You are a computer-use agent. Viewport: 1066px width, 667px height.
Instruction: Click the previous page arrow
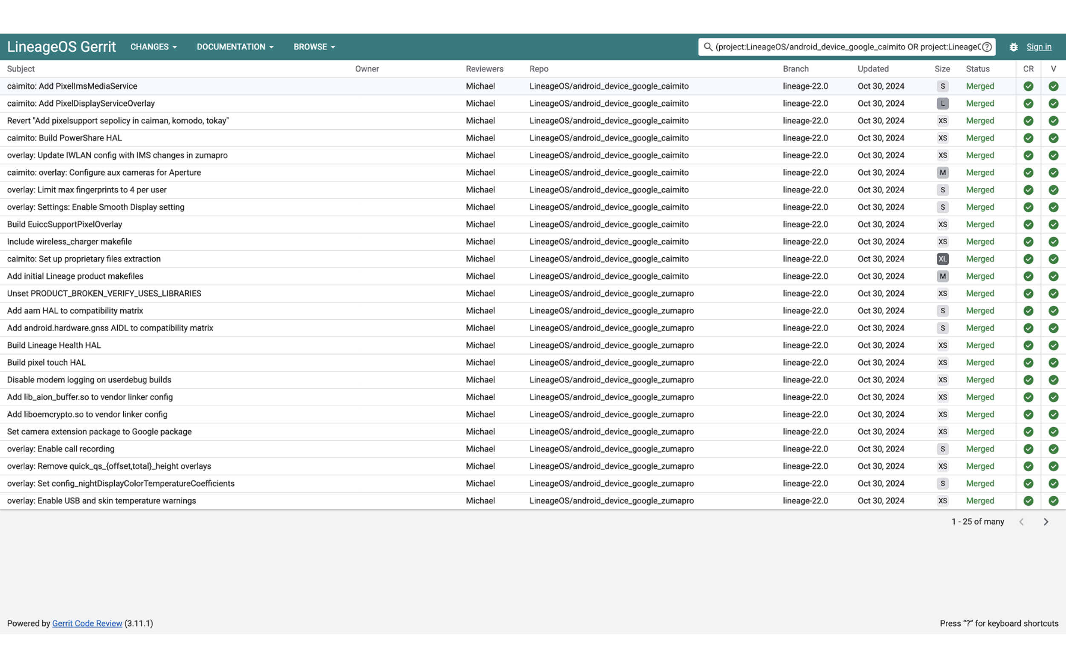1022,521
